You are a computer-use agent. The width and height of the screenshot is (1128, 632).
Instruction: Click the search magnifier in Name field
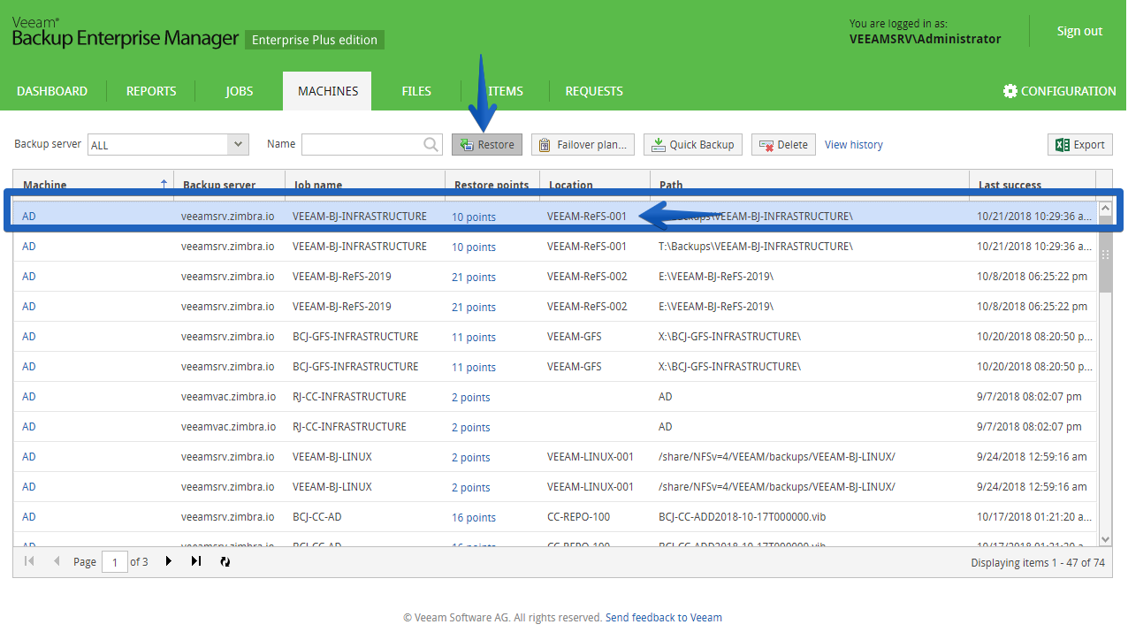[431, 144]
